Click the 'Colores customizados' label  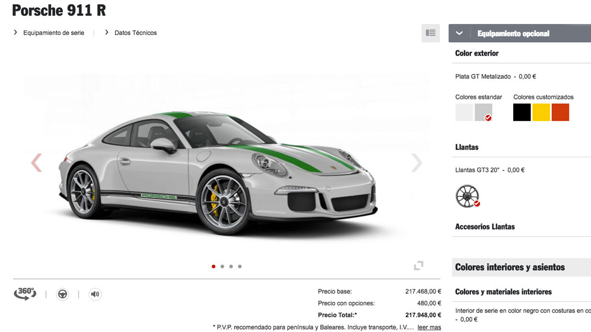[x=543, y=97]
